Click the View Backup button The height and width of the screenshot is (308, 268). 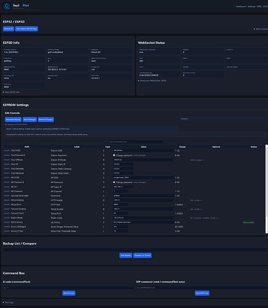coord(125,255)
